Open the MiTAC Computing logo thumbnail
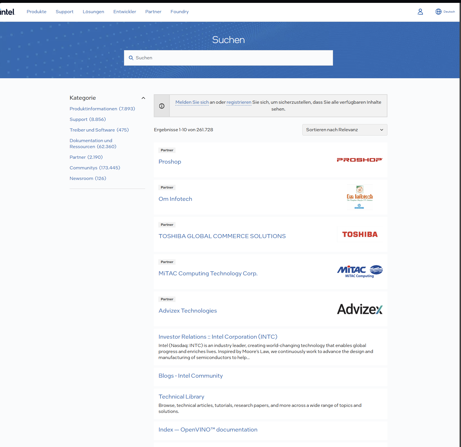Viewport: 461px width, 447px height. click(x=360, y=271)
